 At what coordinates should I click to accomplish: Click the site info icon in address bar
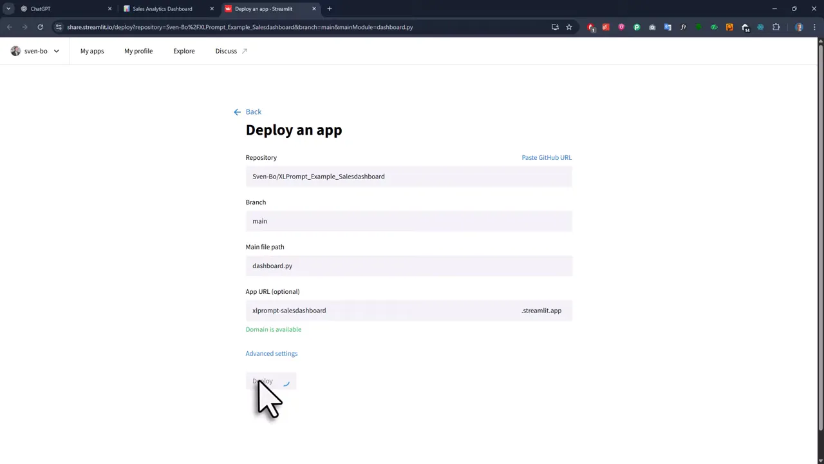(x=59, y=27)
